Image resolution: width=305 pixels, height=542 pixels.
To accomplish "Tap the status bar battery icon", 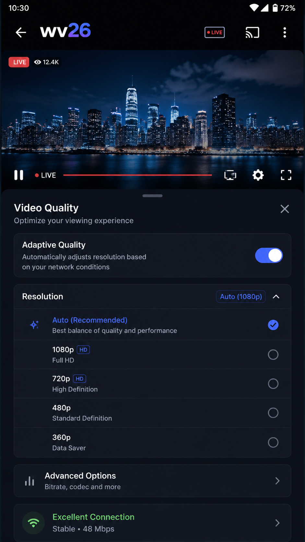I will pos(275,8).
